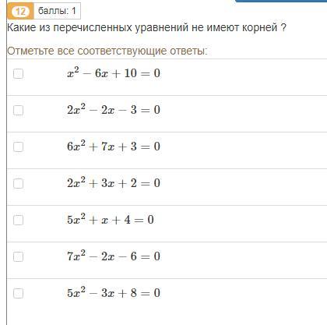Check the 5x² − 3x + 8 = 0 option
327x325 pixels.
coord(18,293)
